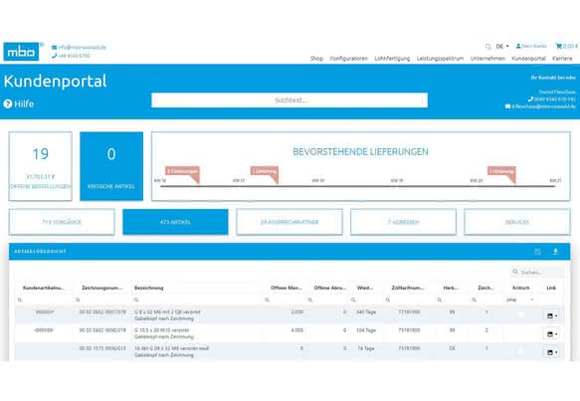Open the header search magnifier icon

(x=487, y=47)
